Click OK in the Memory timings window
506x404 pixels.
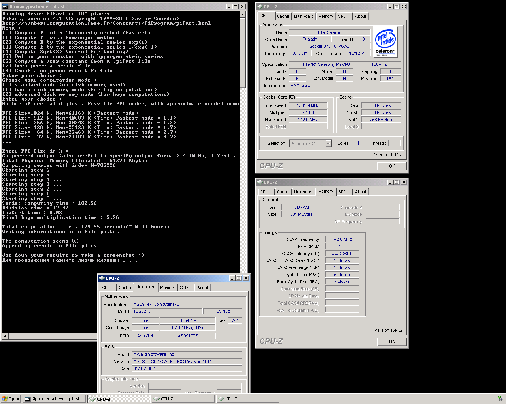(x=392, y=342)
